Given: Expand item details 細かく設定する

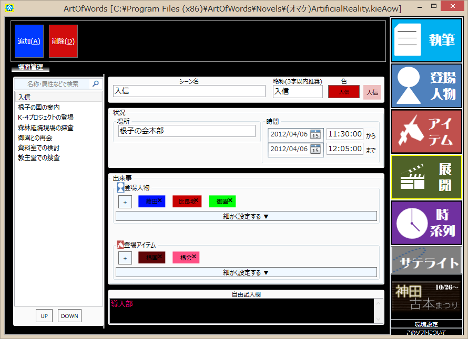Looking at the screenshot, I should 246,272.
